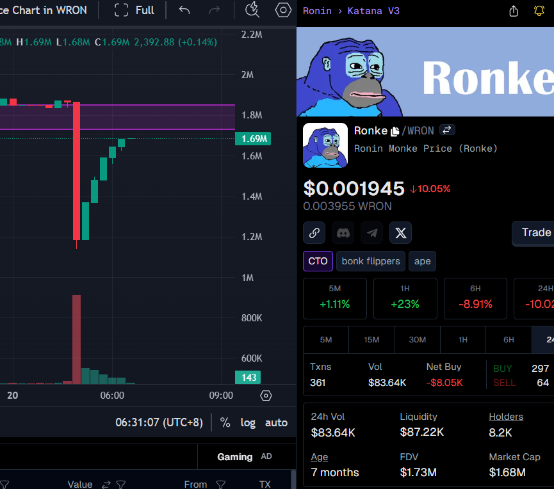Screen dimensions: 554x489
Task: Share the Ronke pair page
Action: click(x=514, y=11)
